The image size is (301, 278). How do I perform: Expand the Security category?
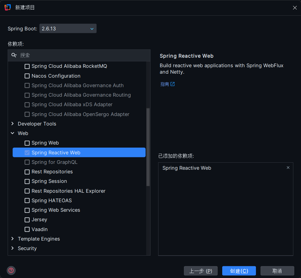coord(13,248)
